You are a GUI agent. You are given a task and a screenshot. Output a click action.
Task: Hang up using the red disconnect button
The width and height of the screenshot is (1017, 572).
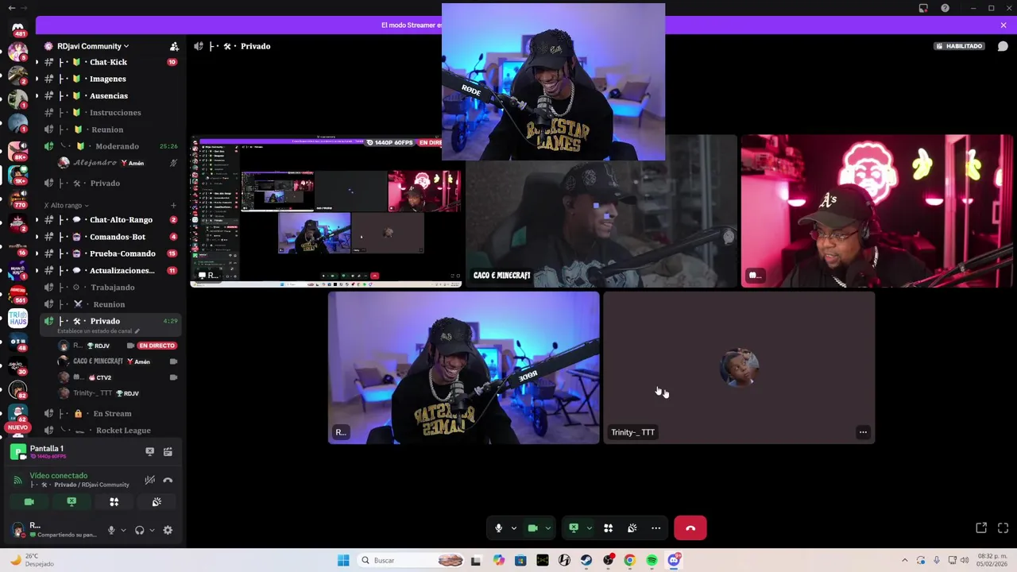pos(690,528)
